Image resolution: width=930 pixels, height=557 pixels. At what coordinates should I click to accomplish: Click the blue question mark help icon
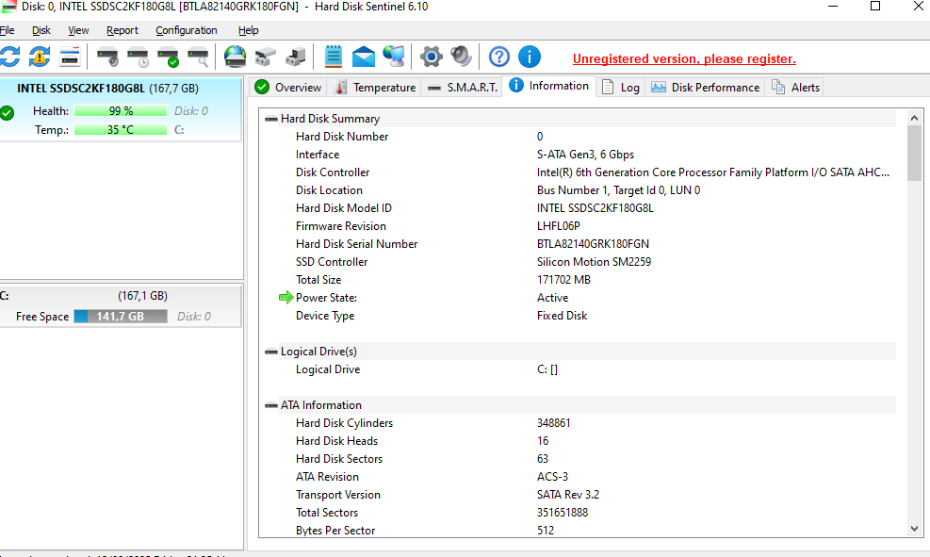[x=499, y=57]
